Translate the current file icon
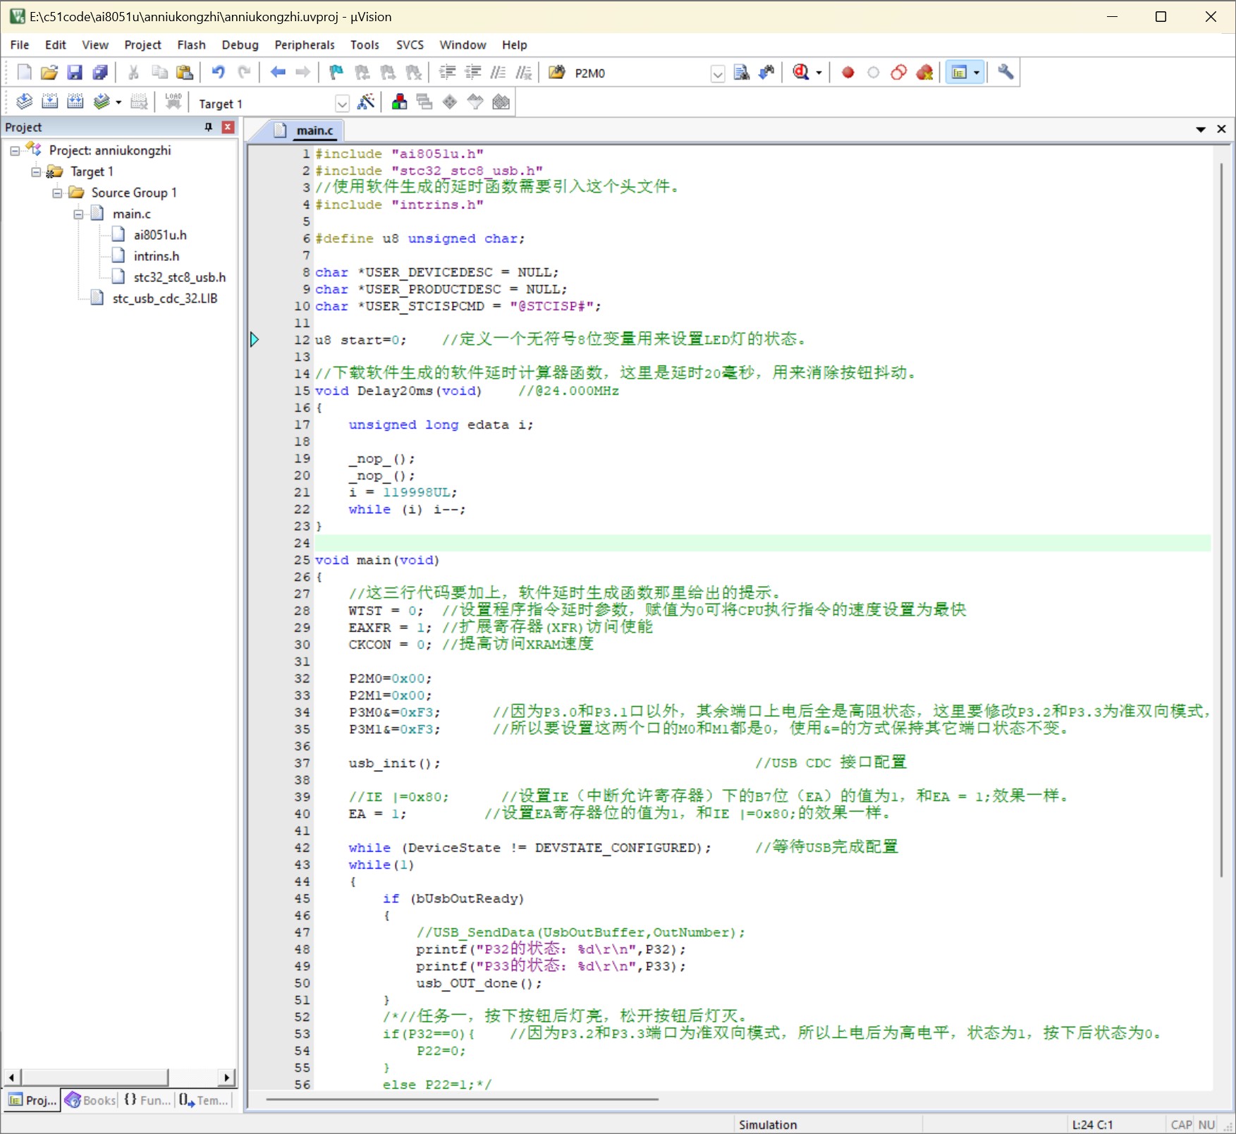The height and width of the screenshot is (1134, 1236). [24, 102]
